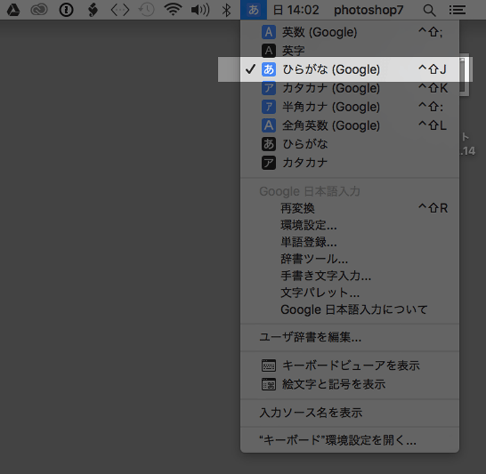Open the Google Drive menu bar icon

[13, 10]
